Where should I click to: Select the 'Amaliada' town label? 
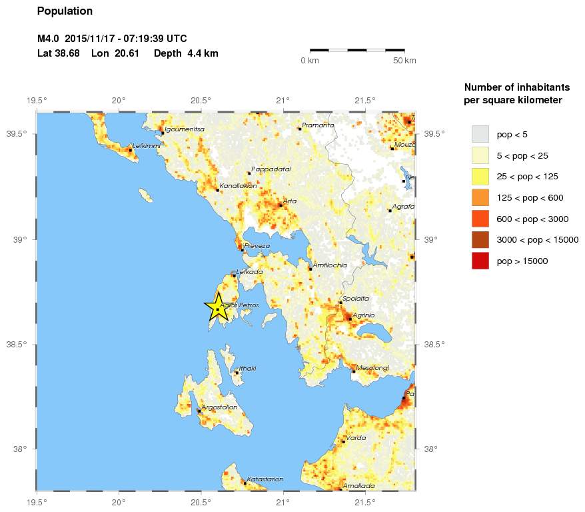(358, 486)
